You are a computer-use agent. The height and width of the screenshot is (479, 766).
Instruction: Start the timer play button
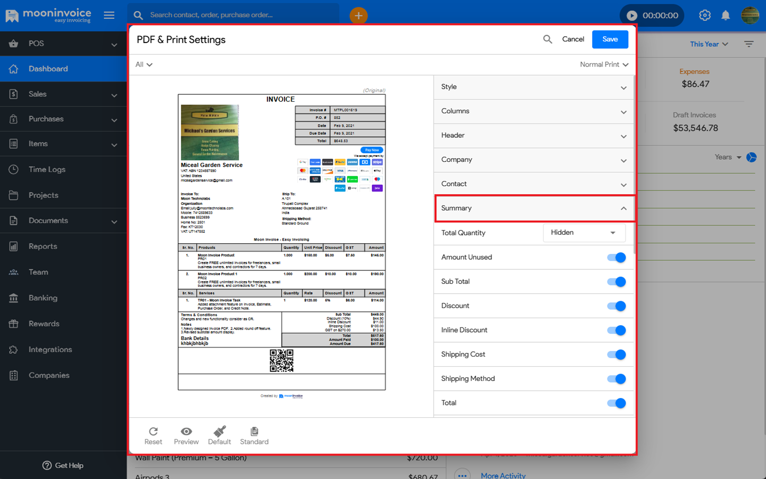[631, 15]
